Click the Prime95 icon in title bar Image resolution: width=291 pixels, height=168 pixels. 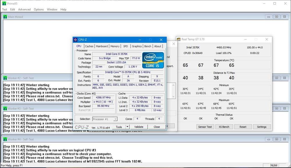(x=3, y=3)
